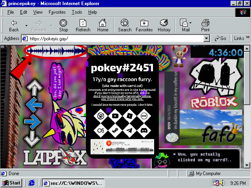This screenshot has height=188, width=251.
Task: Click the Windows Start button
Action: (x=11, y=183)
